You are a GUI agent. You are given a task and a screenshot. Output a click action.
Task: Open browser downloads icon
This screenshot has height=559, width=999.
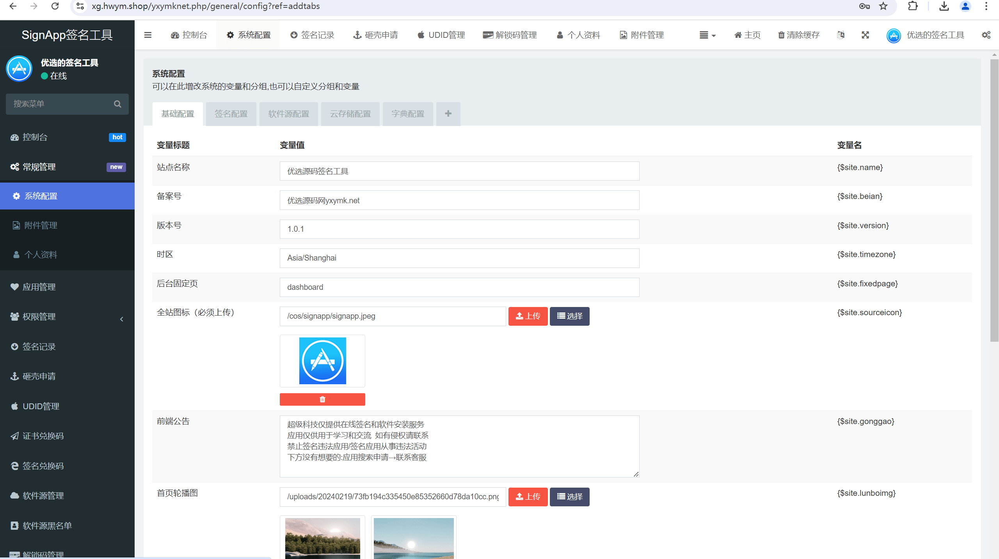pos(944,6)
